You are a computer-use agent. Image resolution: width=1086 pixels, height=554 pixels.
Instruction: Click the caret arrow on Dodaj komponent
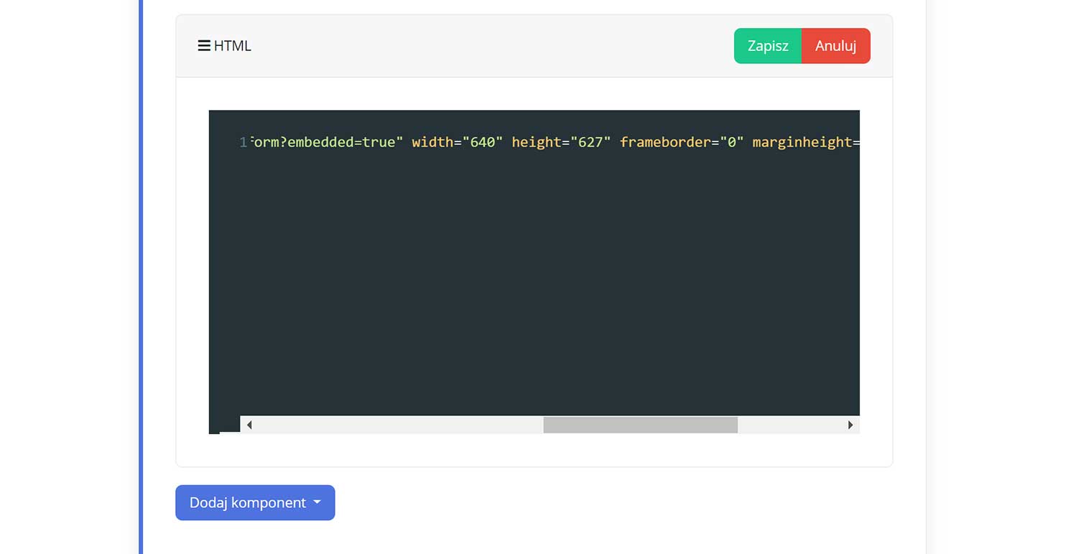click(317, 502)
